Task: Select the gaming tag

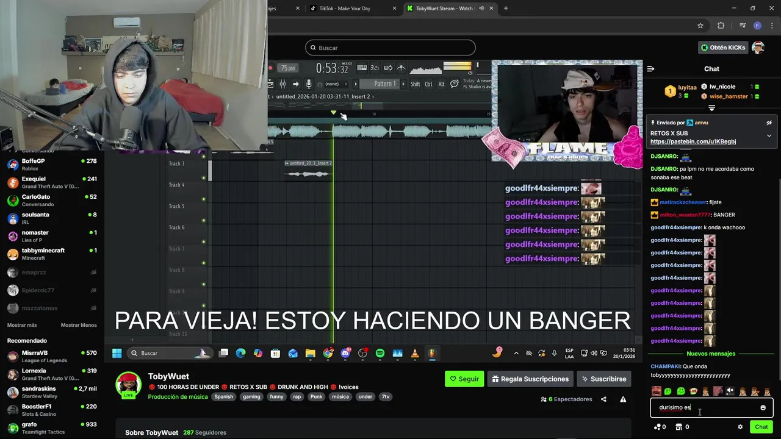Action: point(251,397)
